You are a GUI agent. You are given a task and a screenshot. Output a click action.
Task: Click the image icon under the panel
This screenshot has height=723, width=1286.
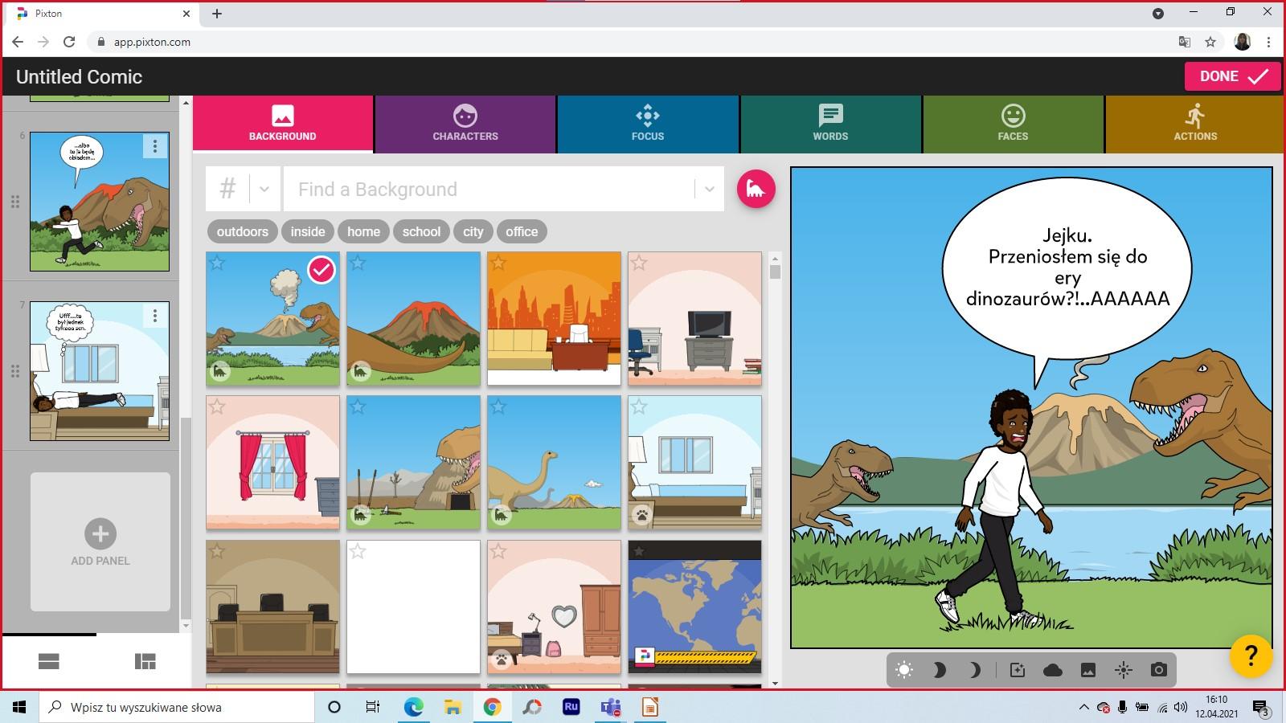click(x=1088, y=670)
